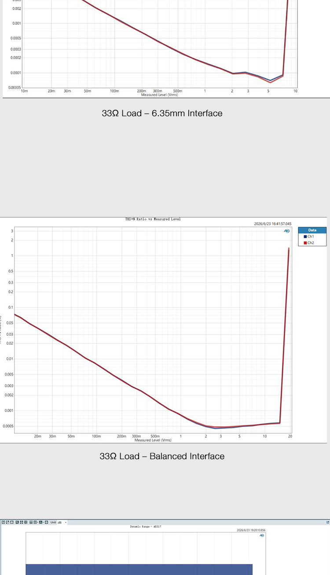Screen dimensions: 330x575
Task: Click the Measured Level (Vrms) axis label on balanced graph
Action: click(x=153, y=440)
